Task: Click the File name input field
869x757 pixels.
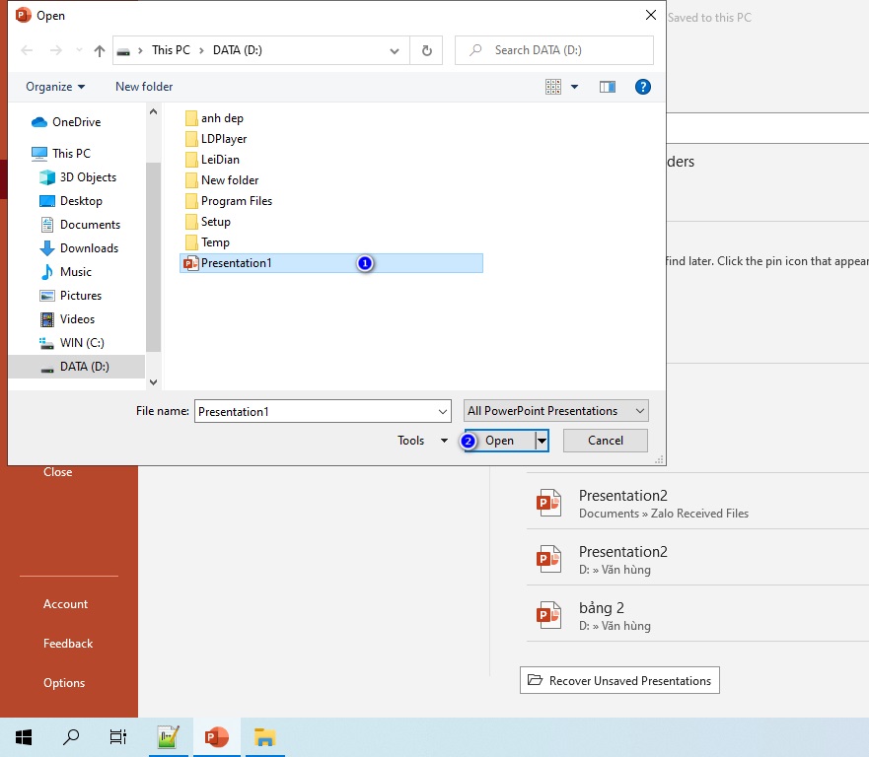Action: (x=323, y=411)
